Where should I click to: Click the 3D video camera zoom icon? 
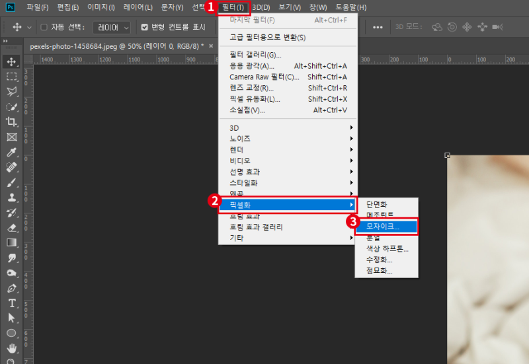coord(498,27)
